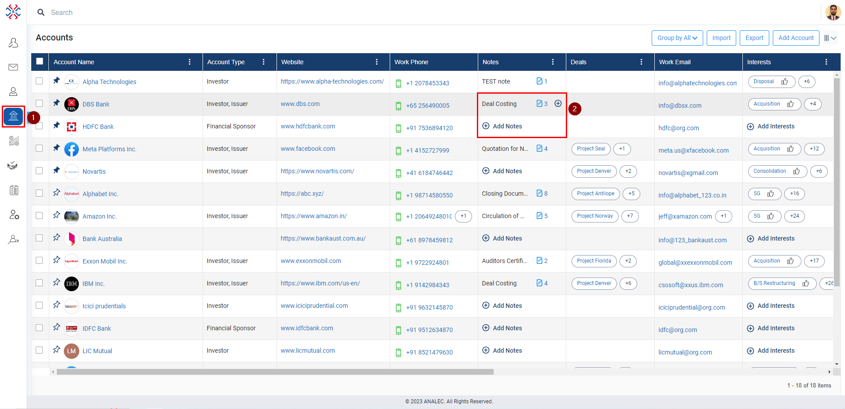This screenshot has width=845, height=409.
Task: Pin the Alphabet Inc. account
Action: coord(56,193)
